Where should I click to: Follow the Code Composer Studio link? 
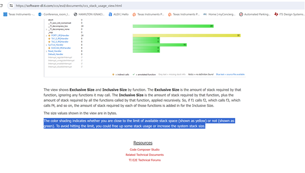pyautogui.click(x=144, y=150)
